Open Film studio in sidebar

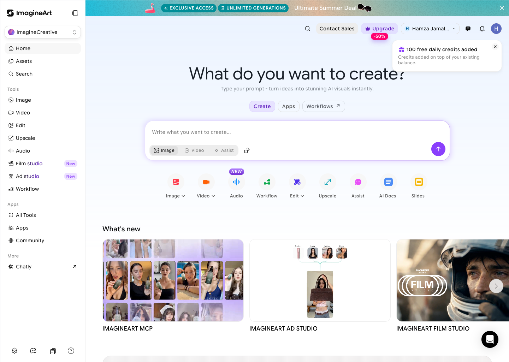click(43, 164)
